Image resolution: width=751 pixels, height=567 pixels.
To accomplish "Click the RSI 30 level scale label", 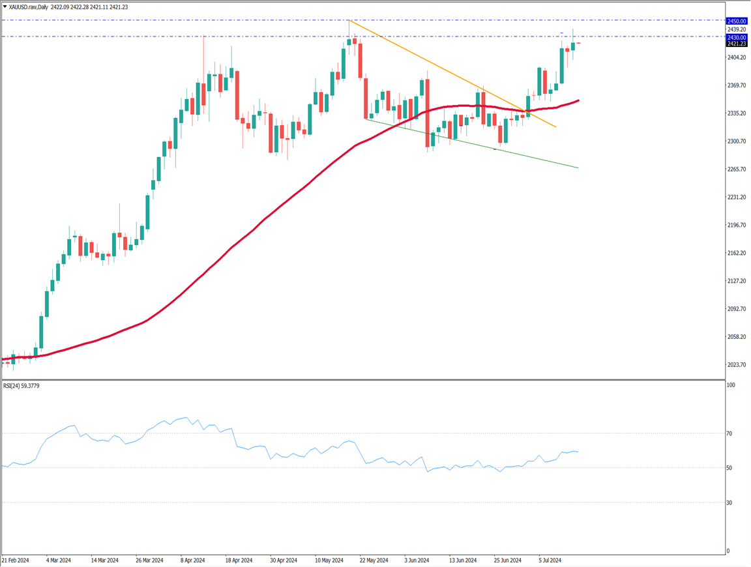I will point(730,502).
